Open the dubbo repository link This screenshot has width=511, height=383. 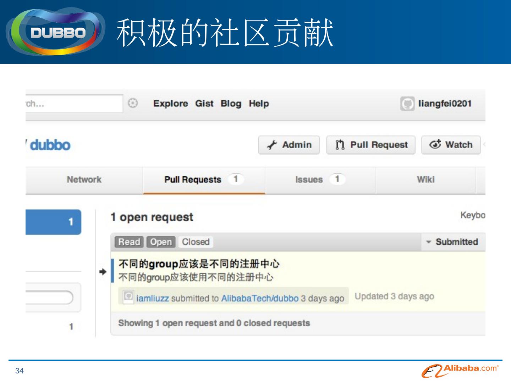50,145
